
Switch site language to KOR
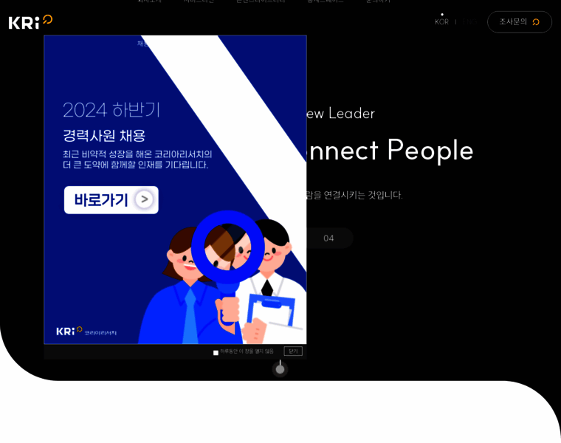click(441, 22)
